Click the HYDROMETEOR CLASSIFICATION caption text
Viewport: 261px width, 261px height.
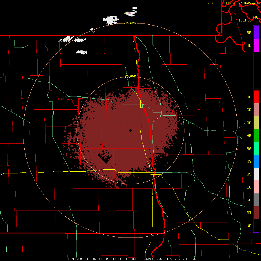(x=102, y=259)
